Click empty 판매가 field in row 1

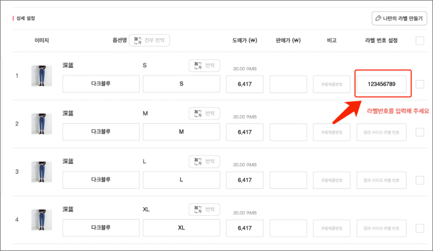[x=288, y=84]
